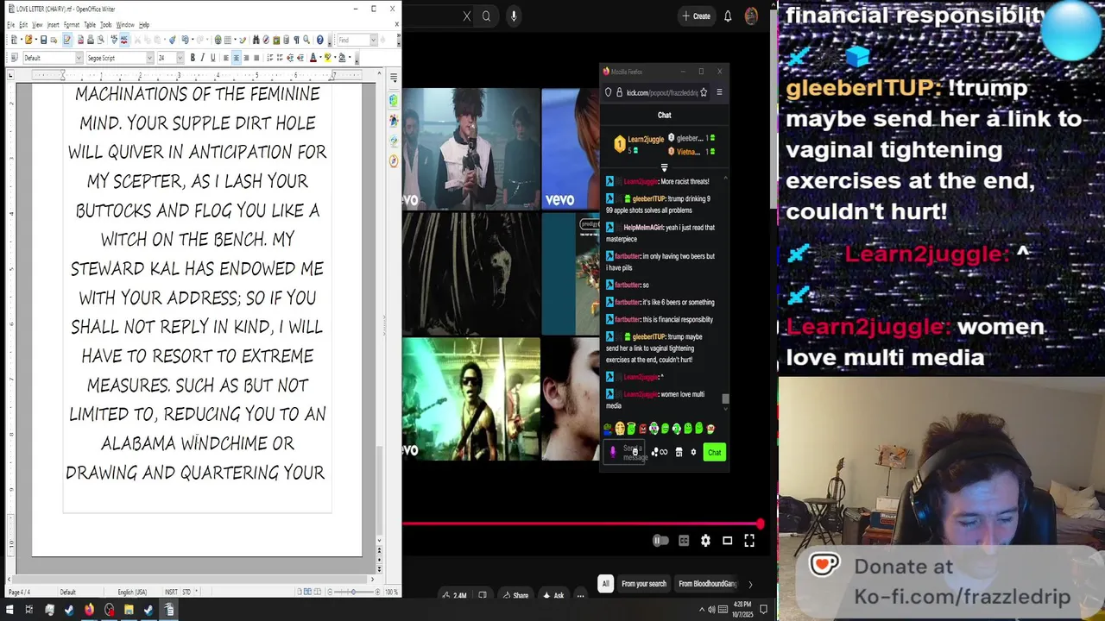Click the New document icon in Writer

point(14,40)
